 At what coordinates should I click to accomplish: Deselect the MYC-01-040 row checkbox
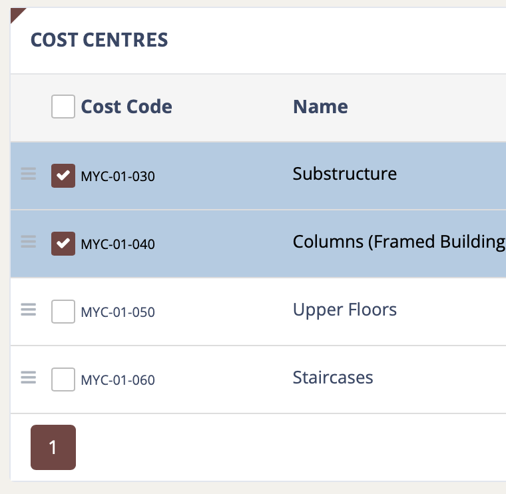click(63, 244)
